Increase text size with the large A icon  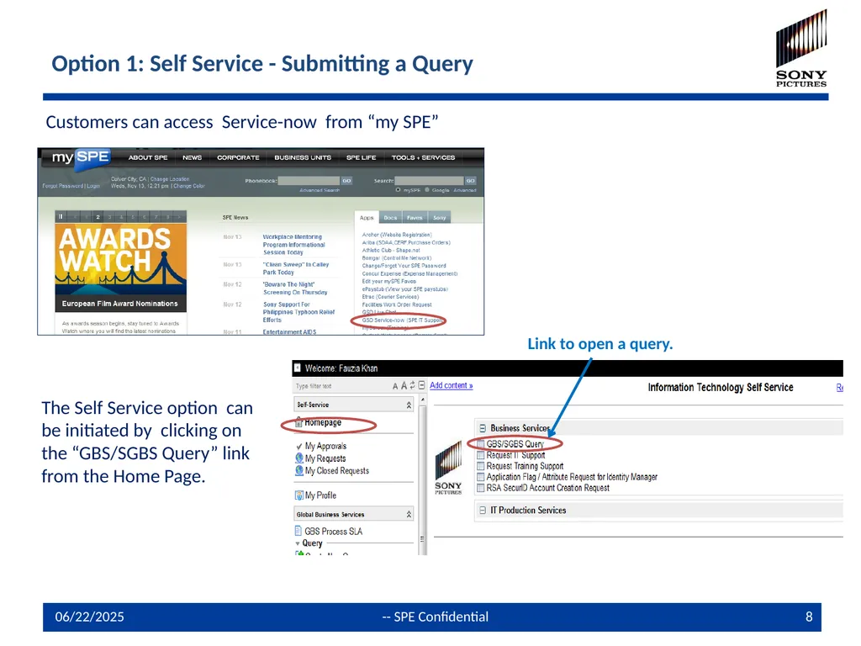point(404,385)
